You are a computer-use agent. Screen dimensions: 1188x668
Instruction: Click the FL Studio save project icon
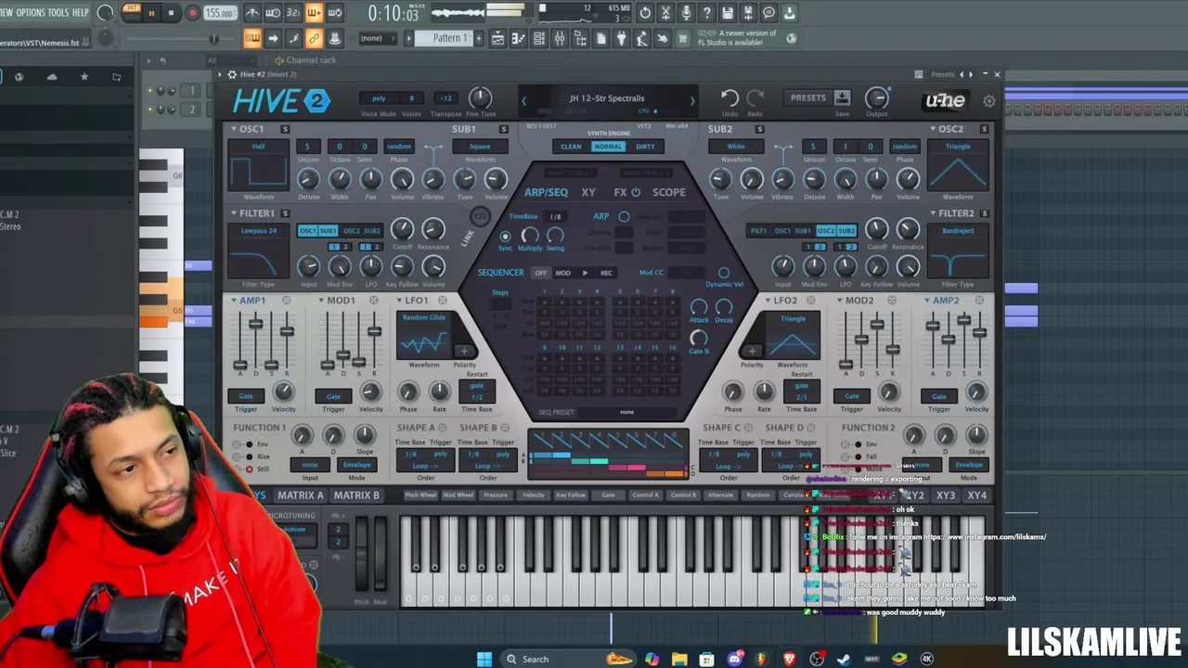click(x=728, y=13)
